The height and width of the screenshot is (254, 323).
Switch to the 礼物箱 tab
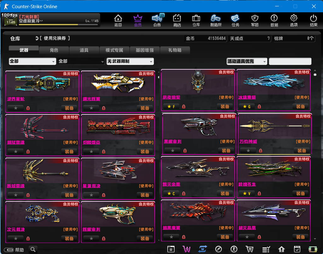point(175,50)
